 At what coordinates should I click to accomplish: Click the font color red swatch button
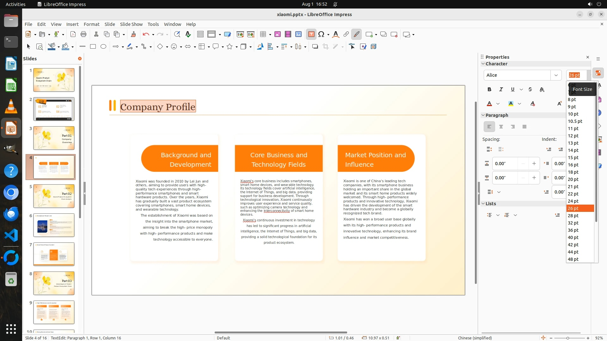tap(489, 104)
